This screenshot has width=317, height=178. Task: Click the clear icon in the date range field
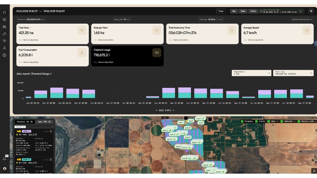pyautogui.click(x=301, y=11)
